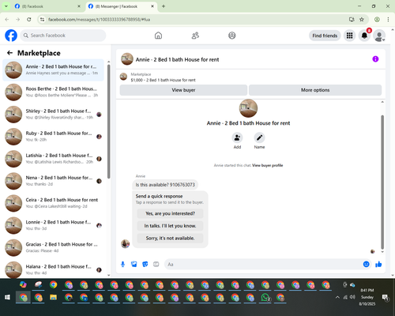This screenshot has width=395, height=316.
Task: Go to Home feed icon
Action: (158, 36)
